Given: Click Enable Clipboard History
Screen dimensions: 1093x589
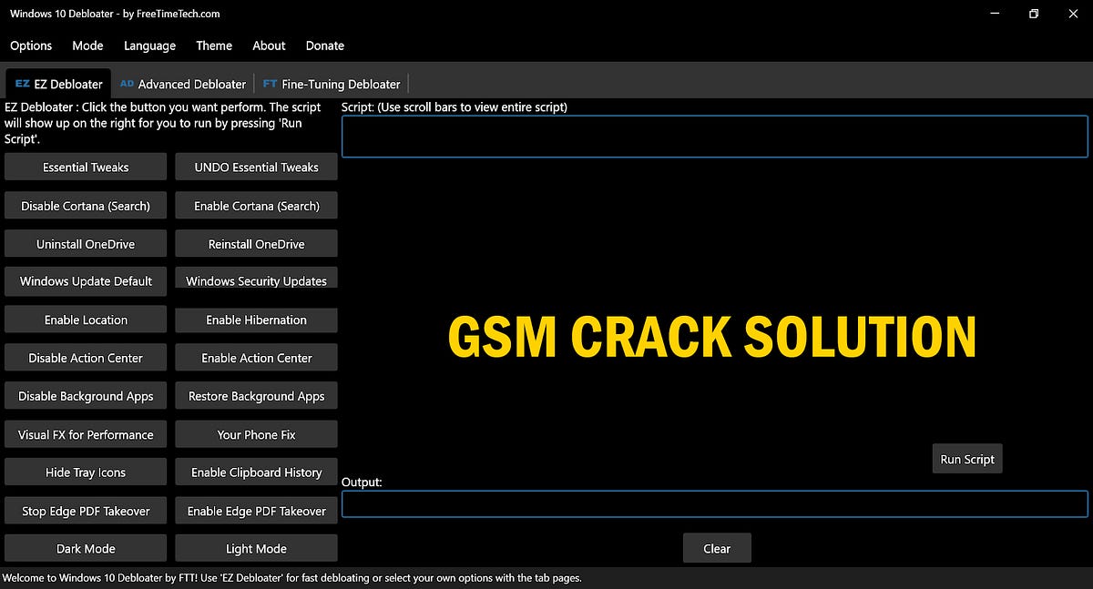Looking at the screenshot, I should coord(257,472).
